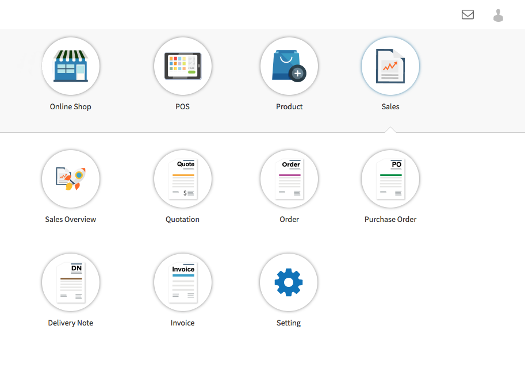The width and height of the screenshot is (525, 383).
Task: Open the Delivery Note DN icon
Action: [x=71, y=282]
